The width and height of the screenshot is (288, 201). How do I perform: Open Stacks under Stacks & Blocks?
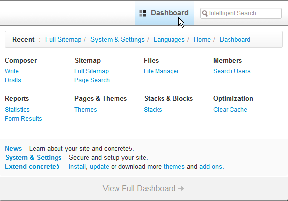(x=153, y=110)
